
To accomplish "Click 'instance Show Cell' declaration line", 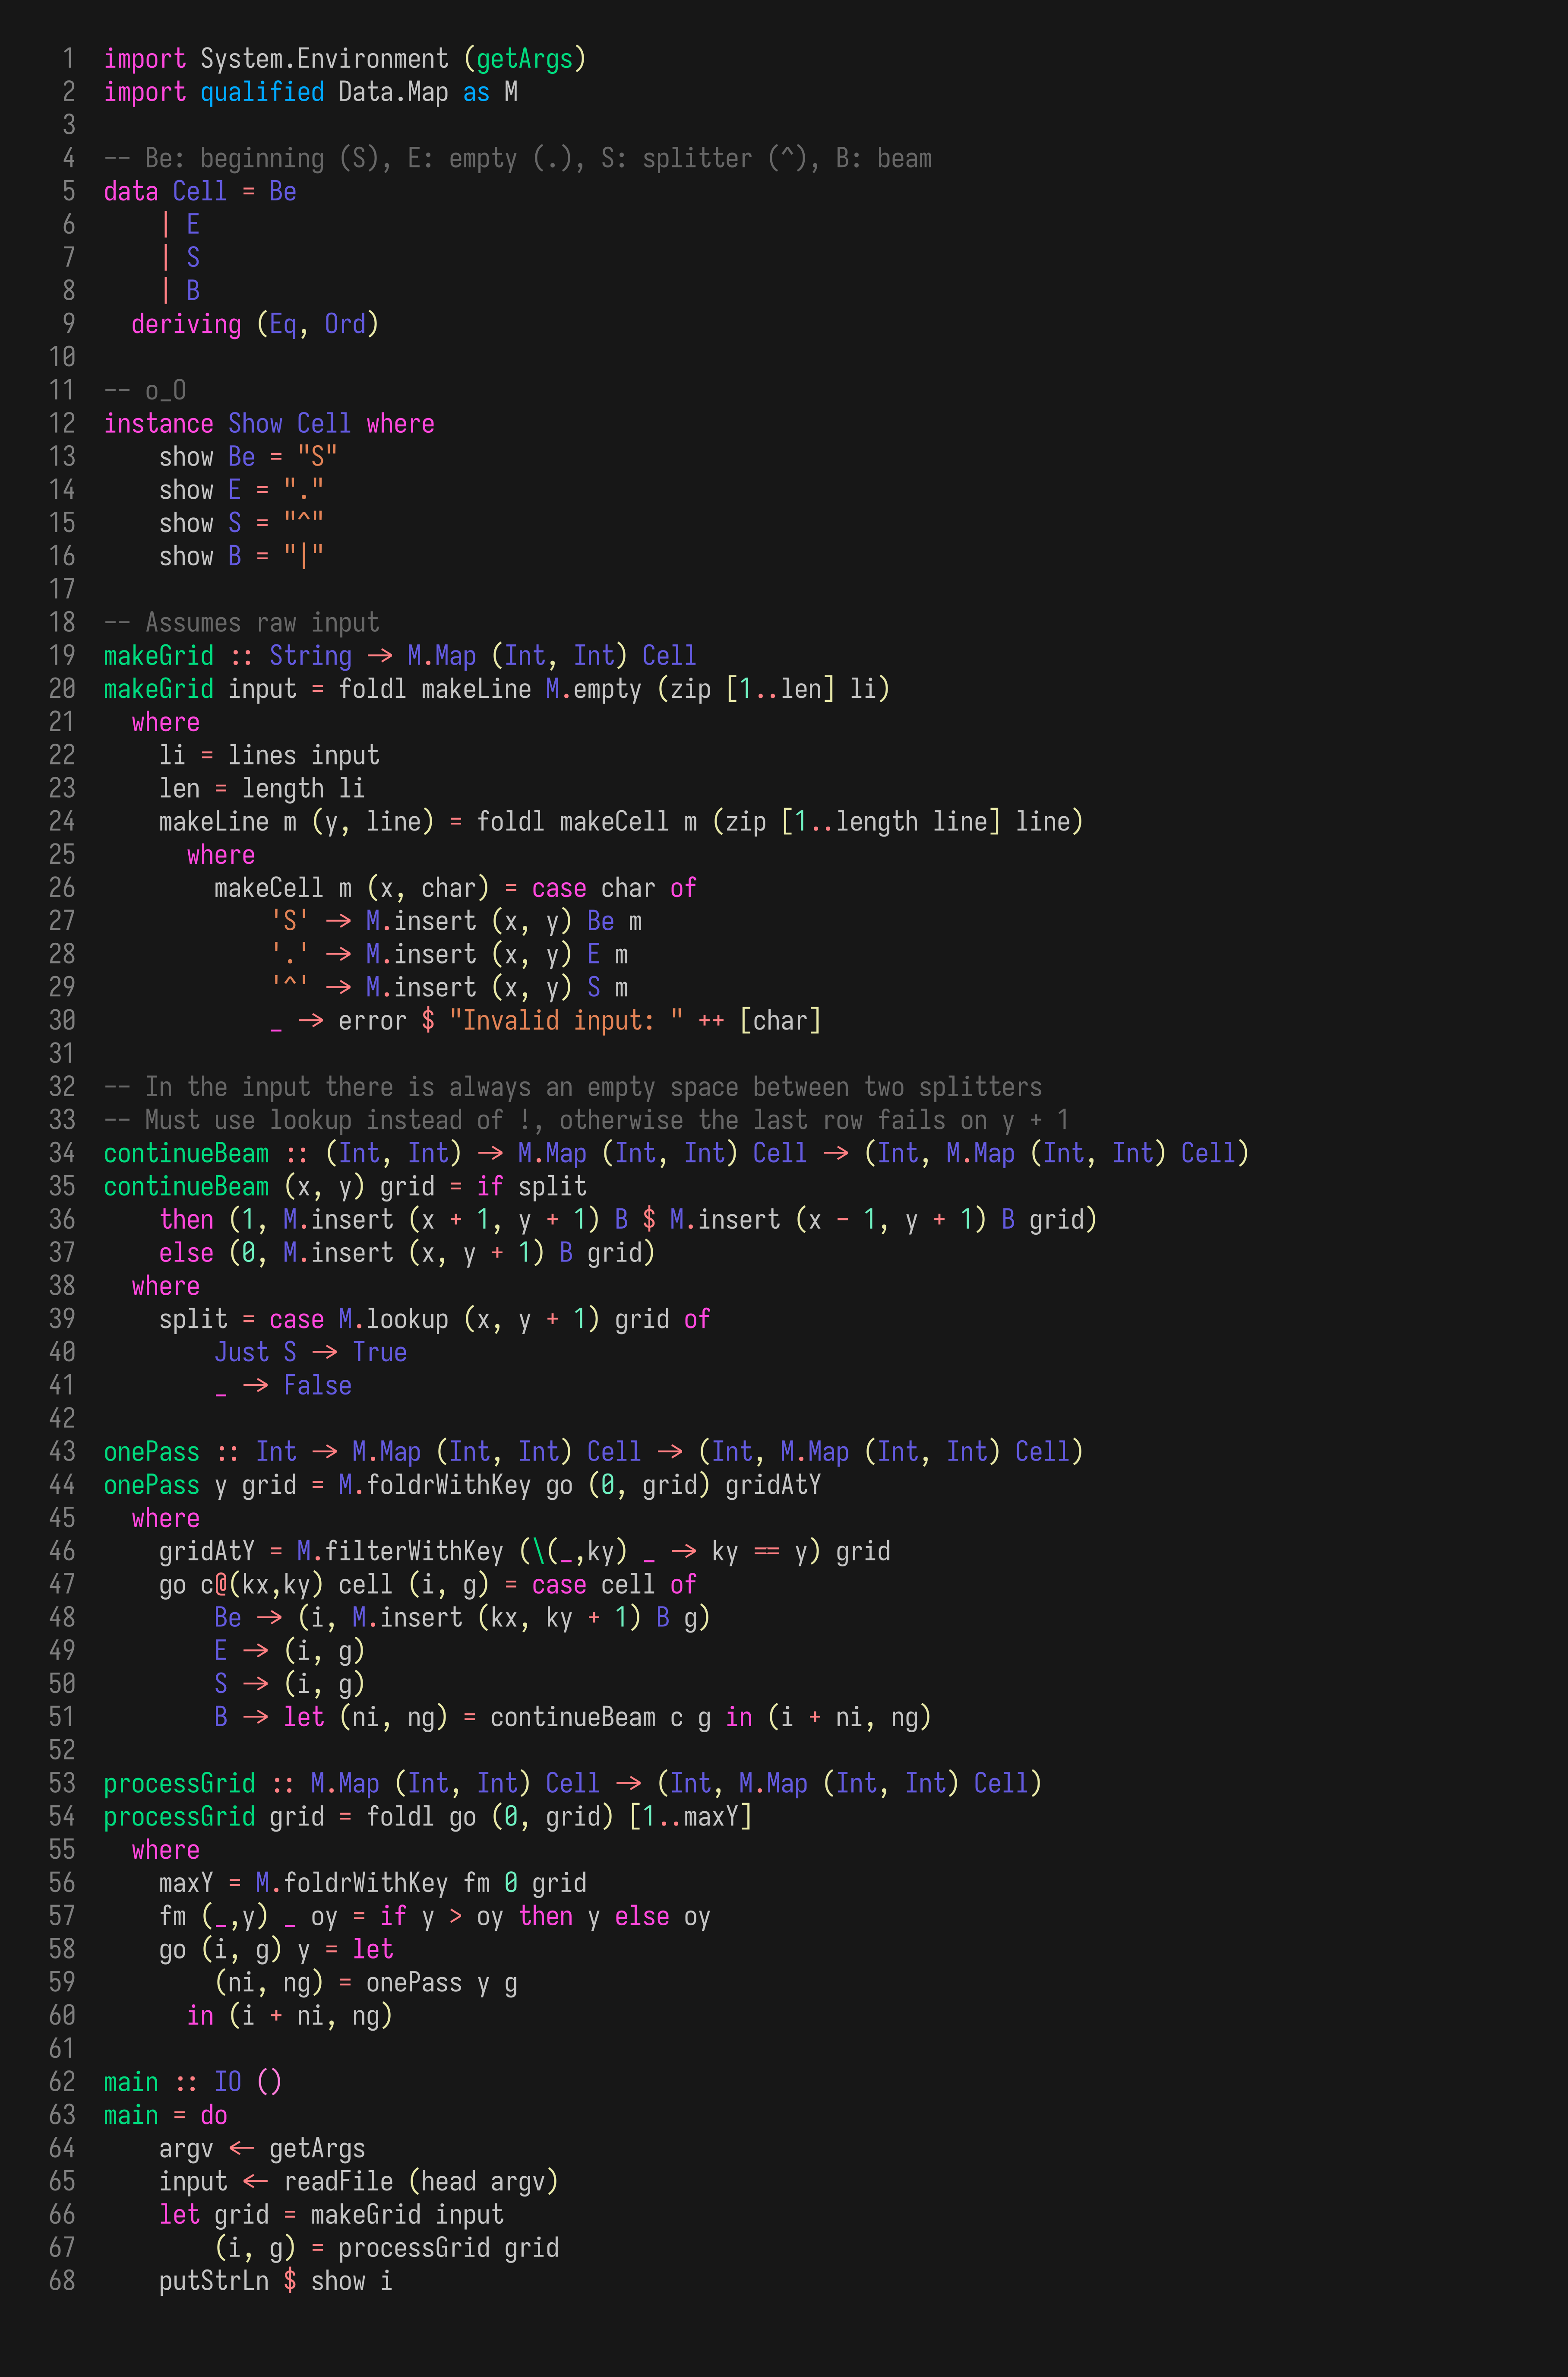I will [x=268, y=423].
